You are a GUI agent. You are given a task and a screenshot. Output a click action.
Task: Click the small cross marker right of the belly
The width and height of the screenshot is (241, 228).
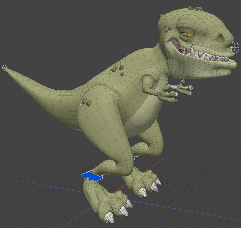[212, 135]
